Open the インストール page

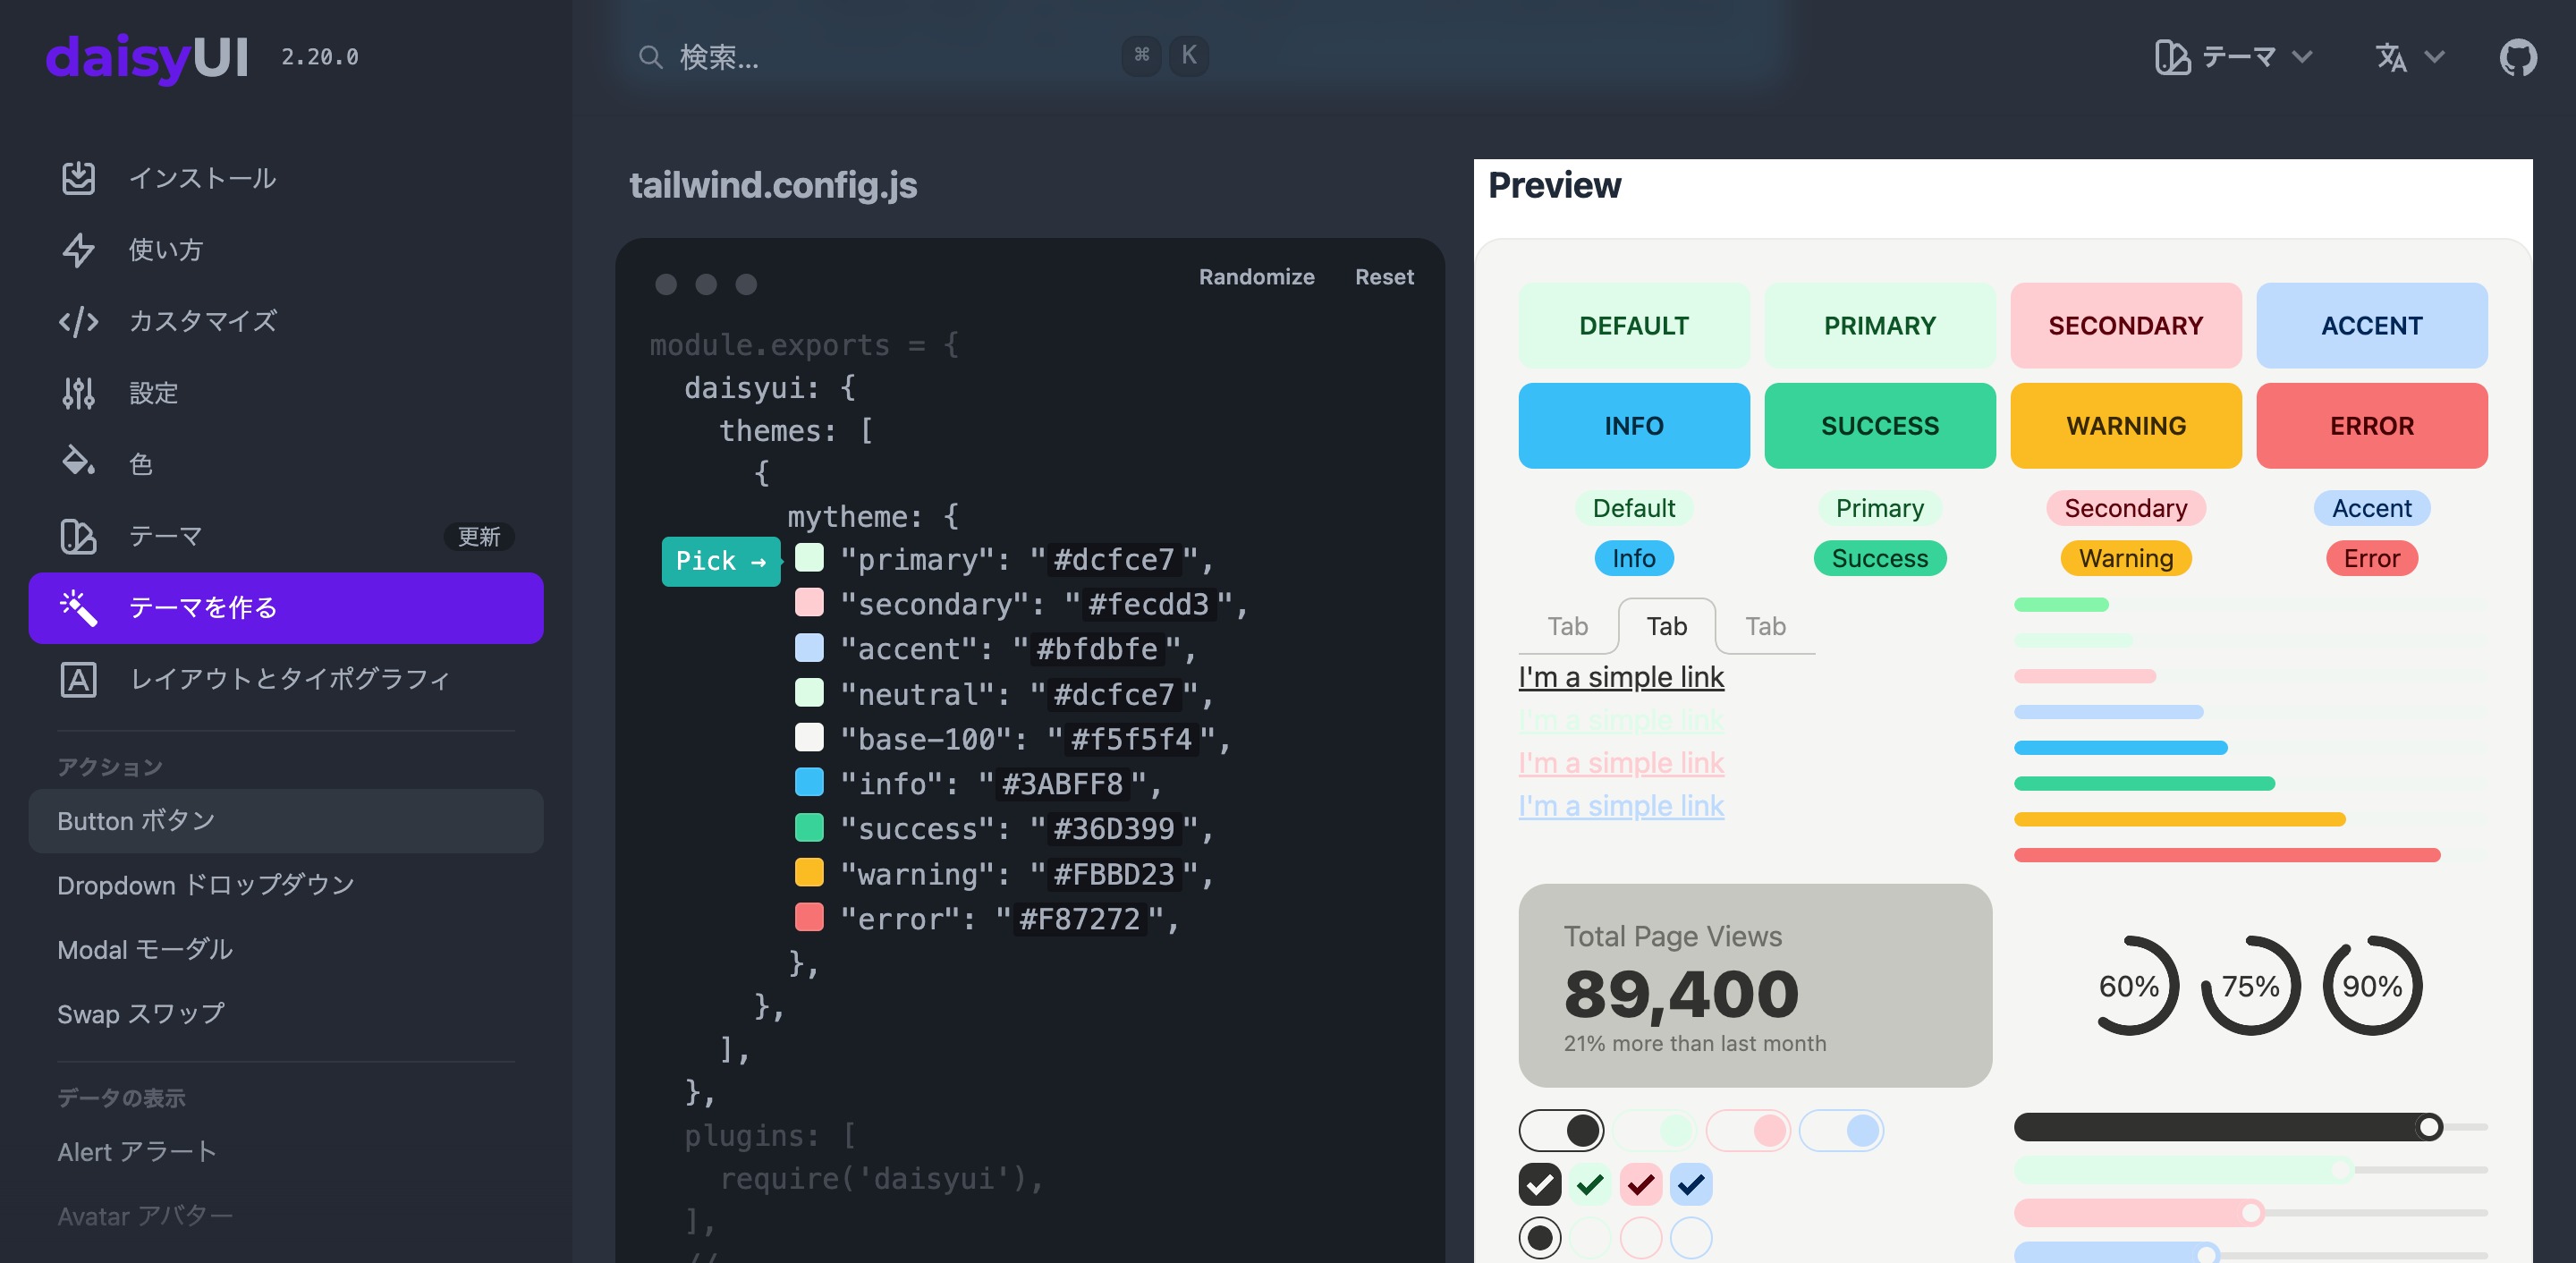(286, 178)
